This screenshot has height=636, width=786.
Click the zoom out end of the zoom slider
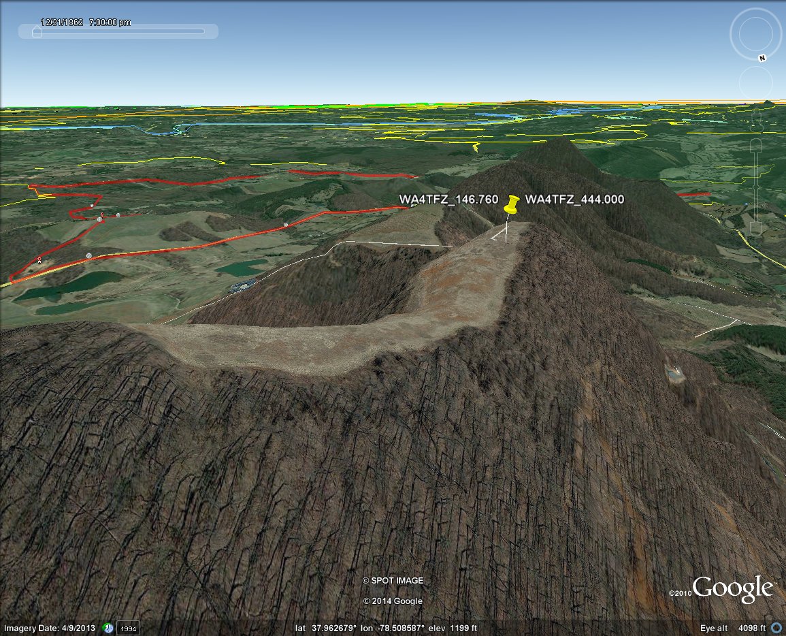tap(756, 229)
